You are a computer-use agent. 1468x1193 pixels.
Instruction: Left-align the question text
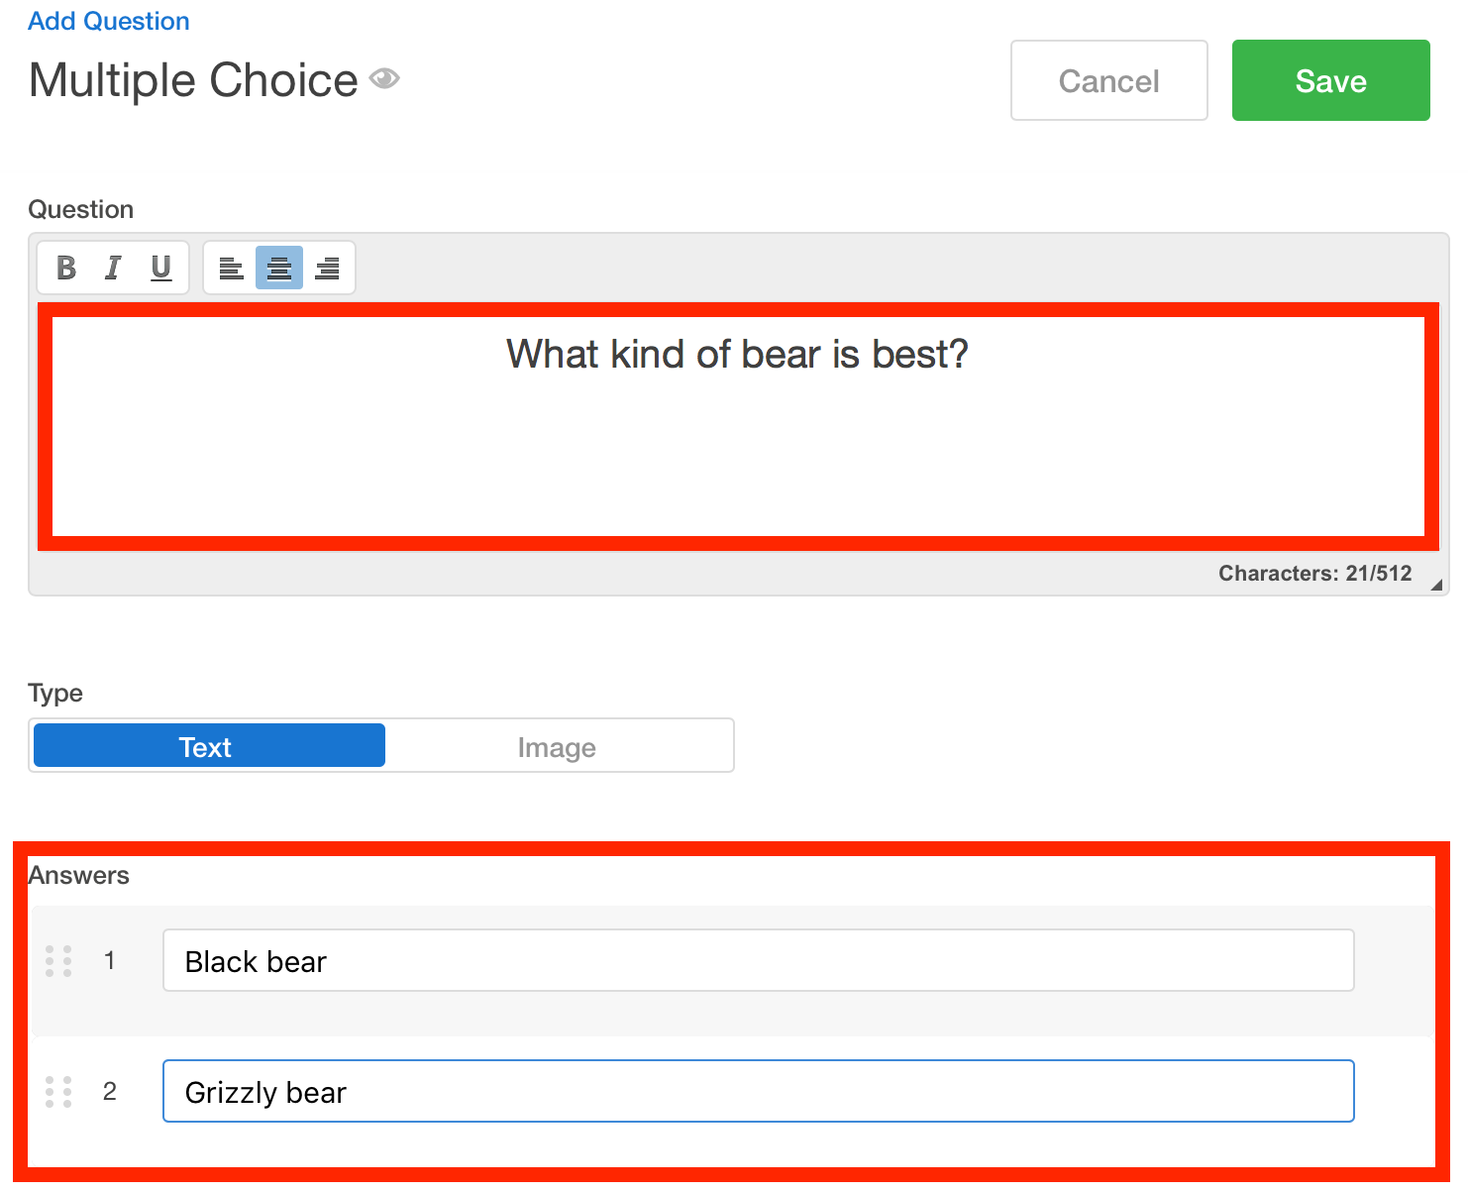(230, 268)
